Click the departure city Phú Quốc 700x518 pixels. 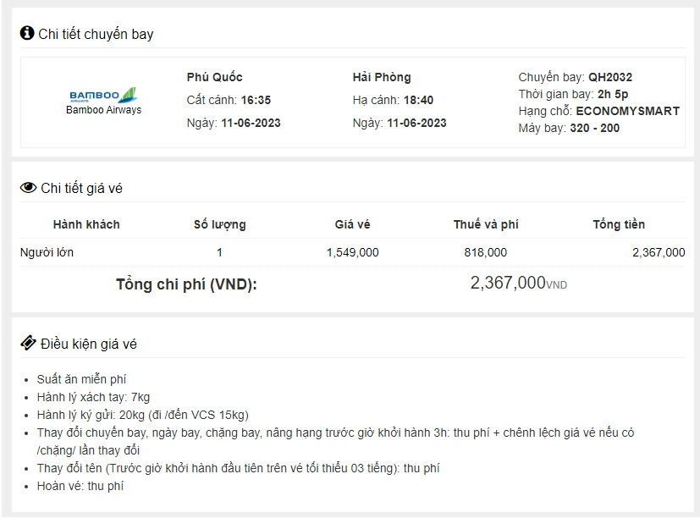coord(215,77)
